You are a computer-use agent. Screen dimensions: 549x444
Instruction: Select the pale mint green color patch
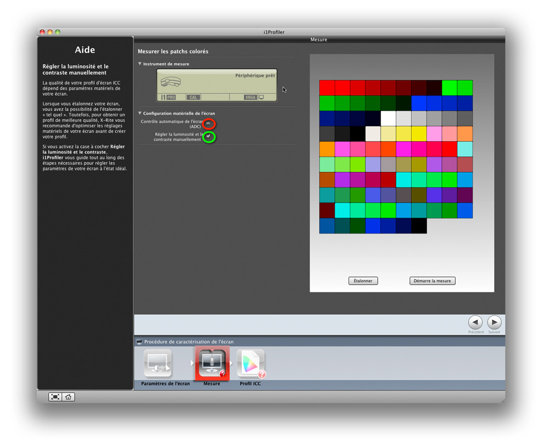click(x=327, y=164)
